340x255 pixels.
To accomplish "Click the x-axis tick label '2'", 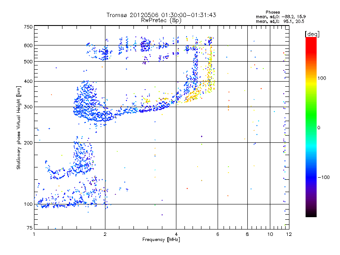I will point(105,234).
